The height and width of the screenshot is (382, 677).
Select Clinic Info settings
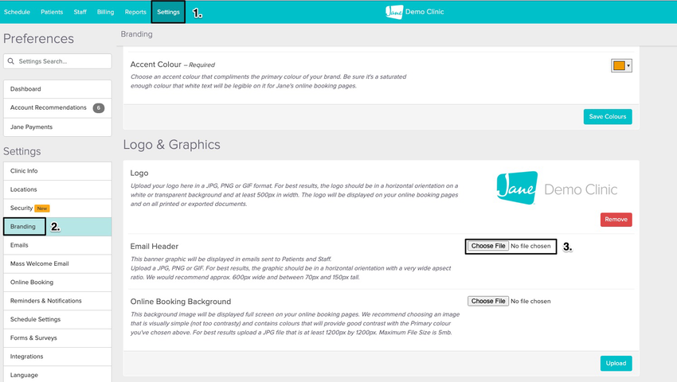pyautogui.click(x=57, y=171)
